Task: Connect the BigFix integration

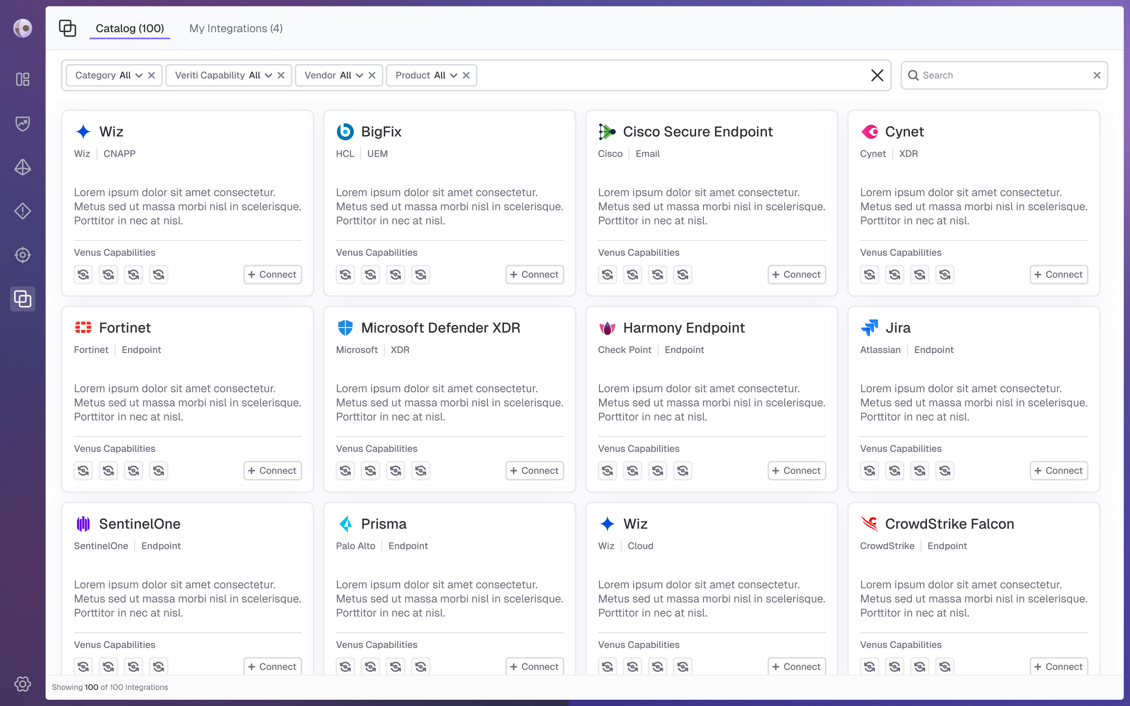Action: click(534, 275)
